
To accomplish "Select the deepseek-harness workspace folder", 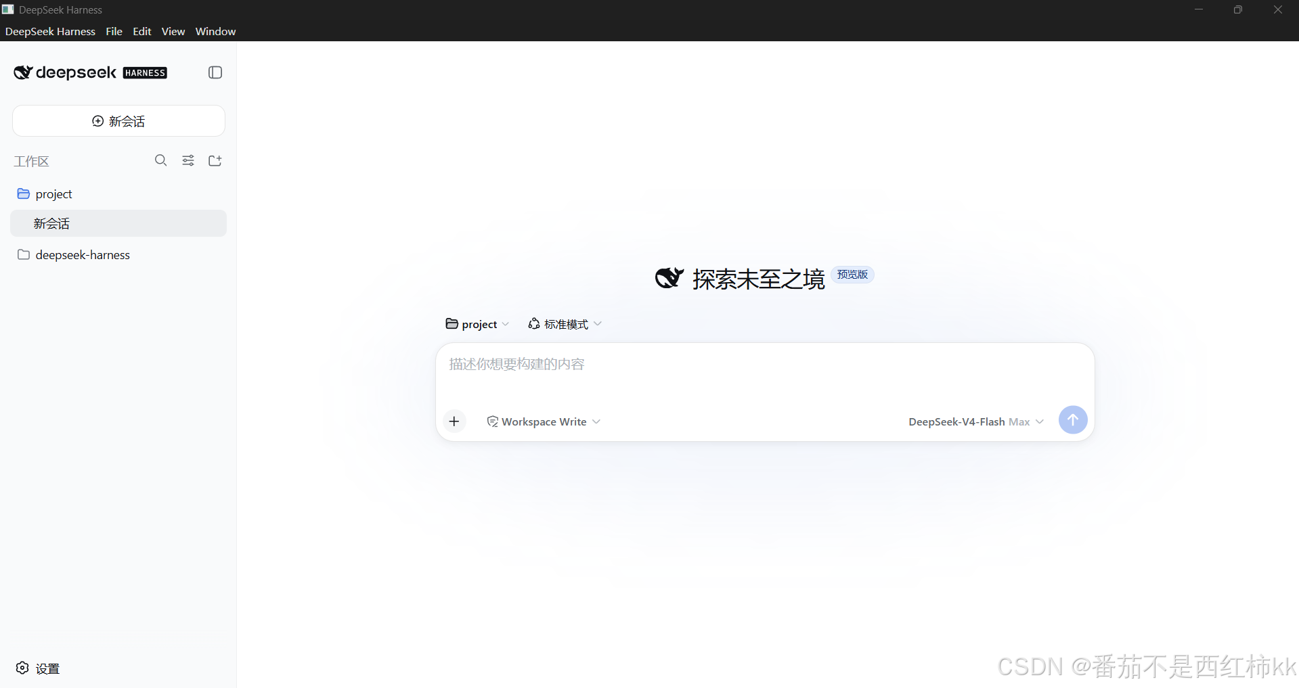I will pos(118,255).
